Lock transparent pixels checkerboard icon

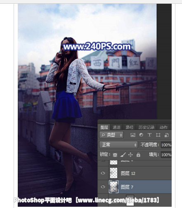coord(115,155)
